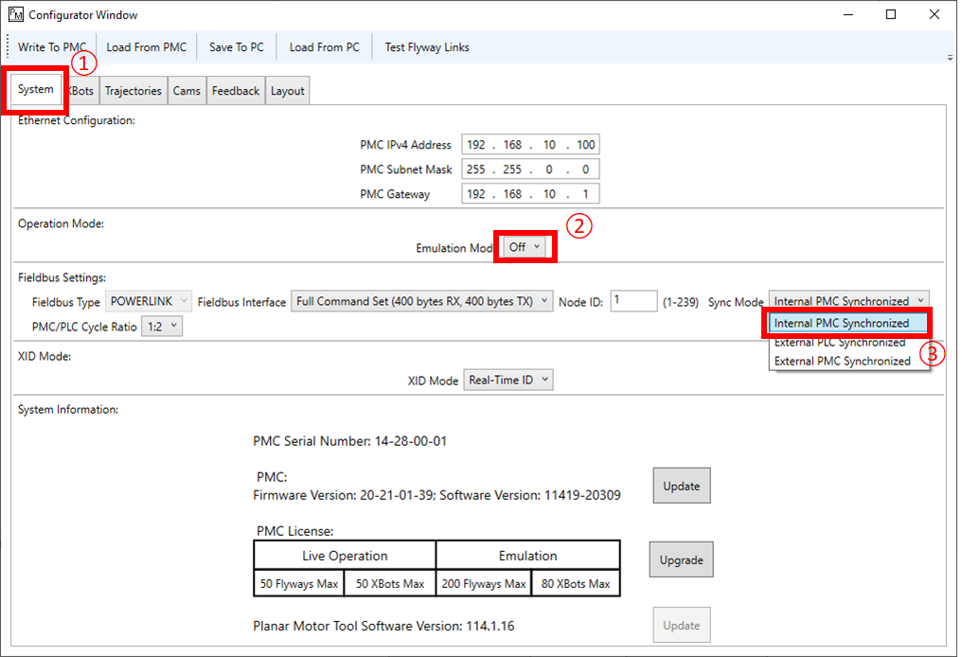The image size is (962, 657).
Task: Open the XID Mode dropdown
Action: point(508,380)
